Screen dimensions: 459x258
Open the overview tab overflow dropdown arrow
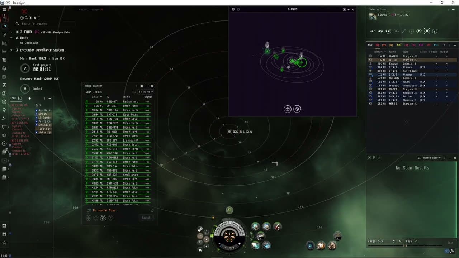[444, 45]
